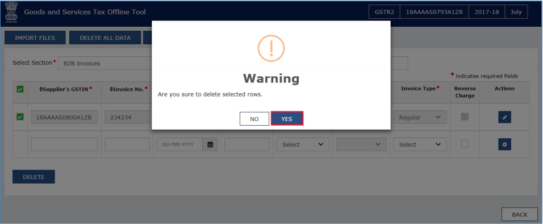This screenshot has width=543, height=224.
Task: Click the 2017-18 financial year item
Action: tap(487, 12)
